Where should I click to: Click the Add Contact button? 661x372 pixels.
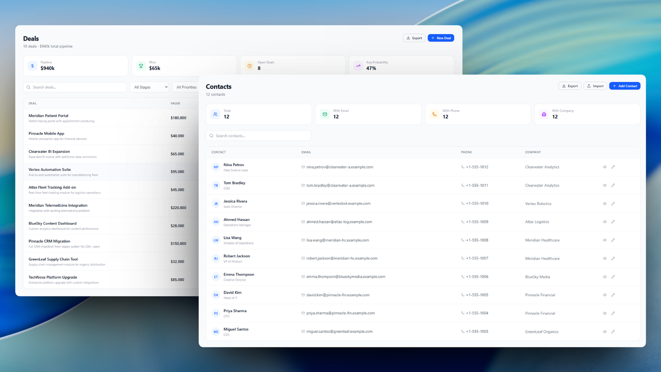click(625, 85)
